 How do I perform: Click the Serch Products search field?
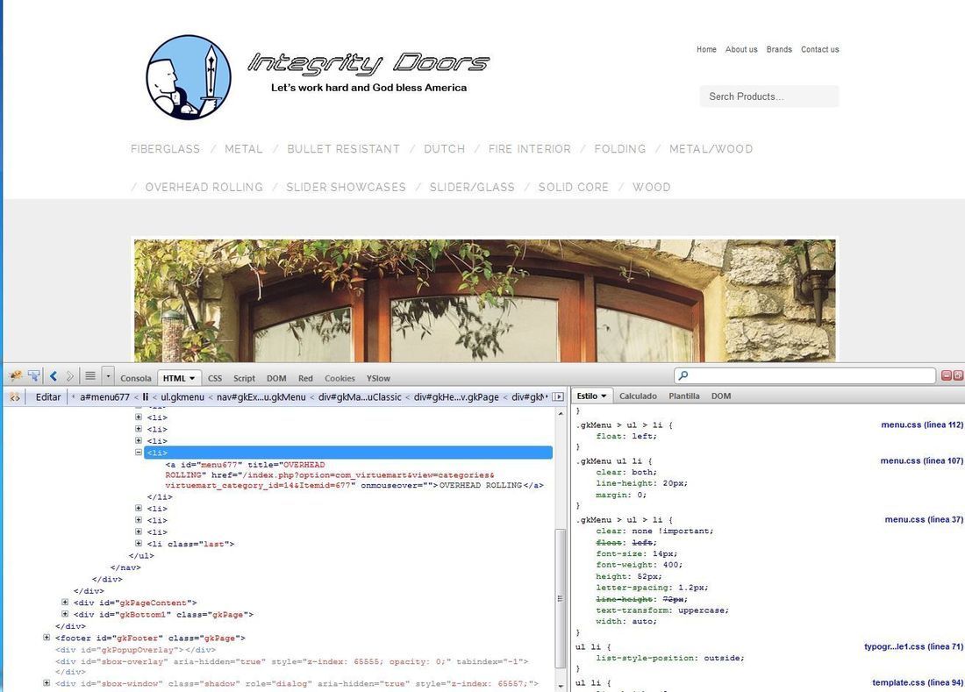coord(768,96)
